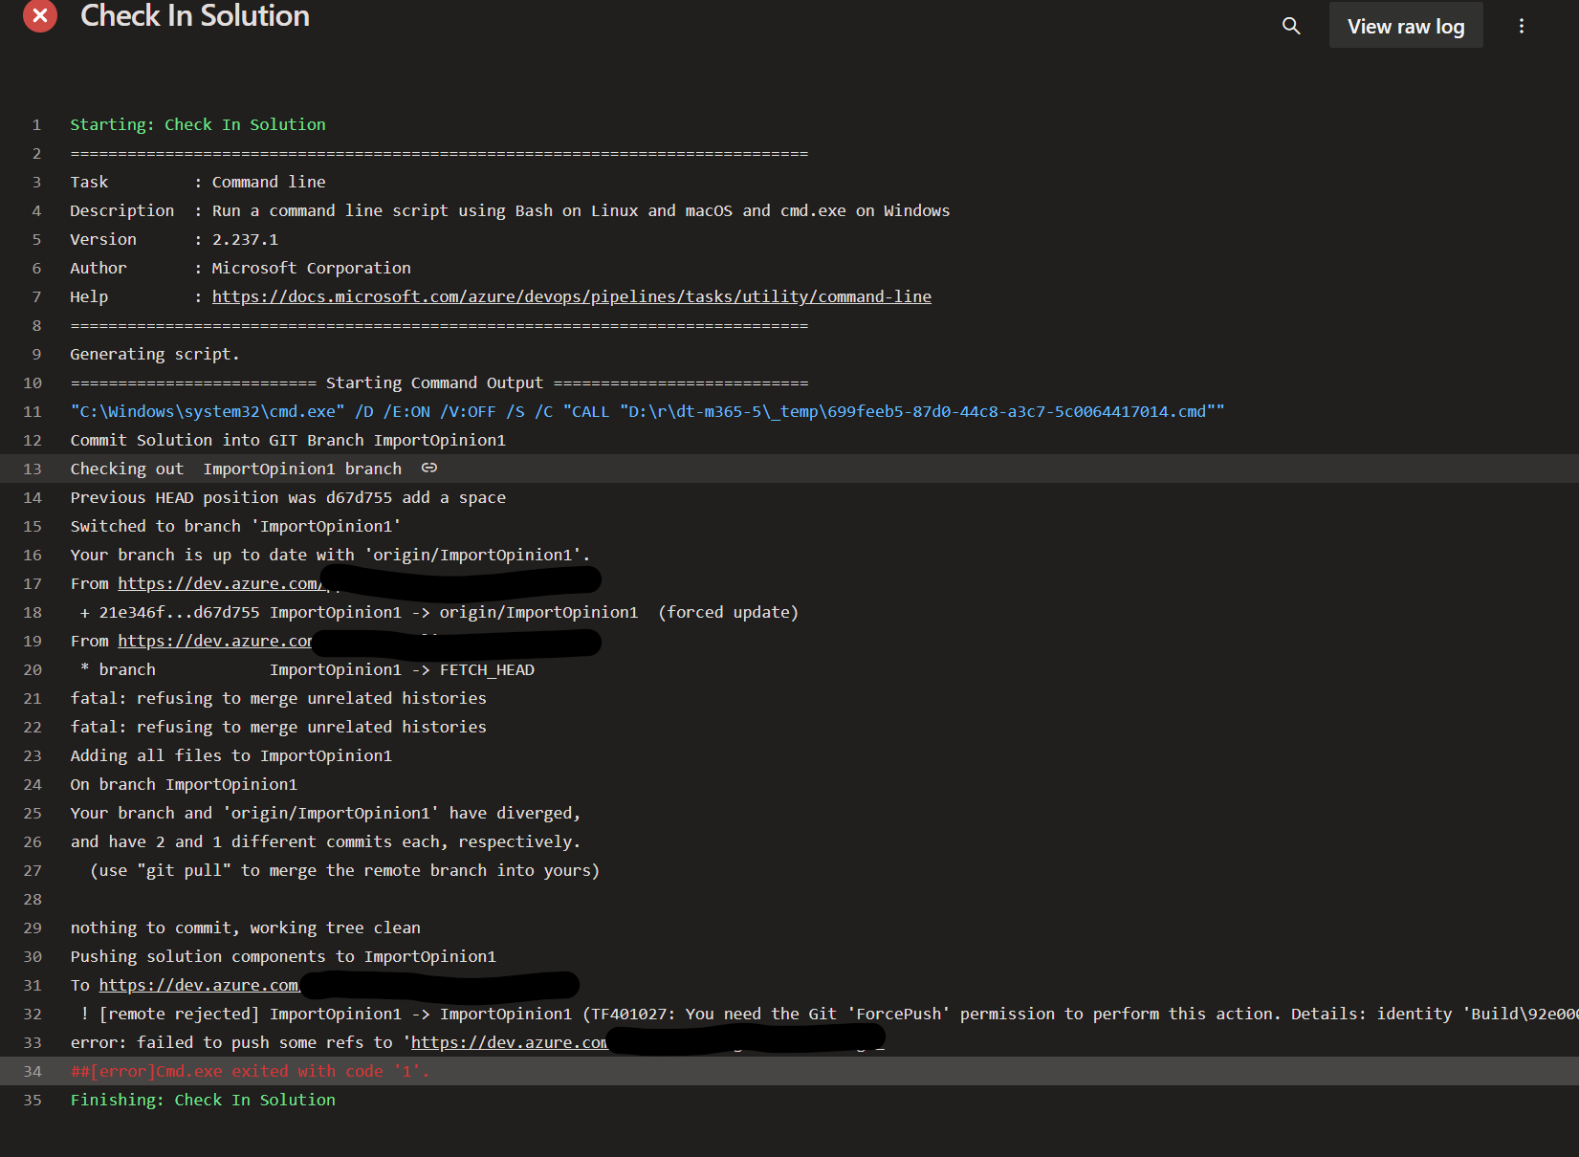Select 'Previous HEAD position was d67d755' line
Viewport: 1579px width, 1157px height.
(288, 497)
